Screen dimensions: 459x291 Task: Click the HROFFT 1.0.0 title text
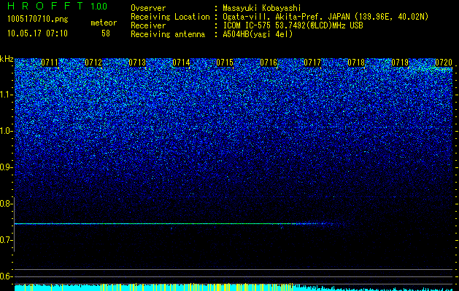pyautogui.click(x=58, y=6)
